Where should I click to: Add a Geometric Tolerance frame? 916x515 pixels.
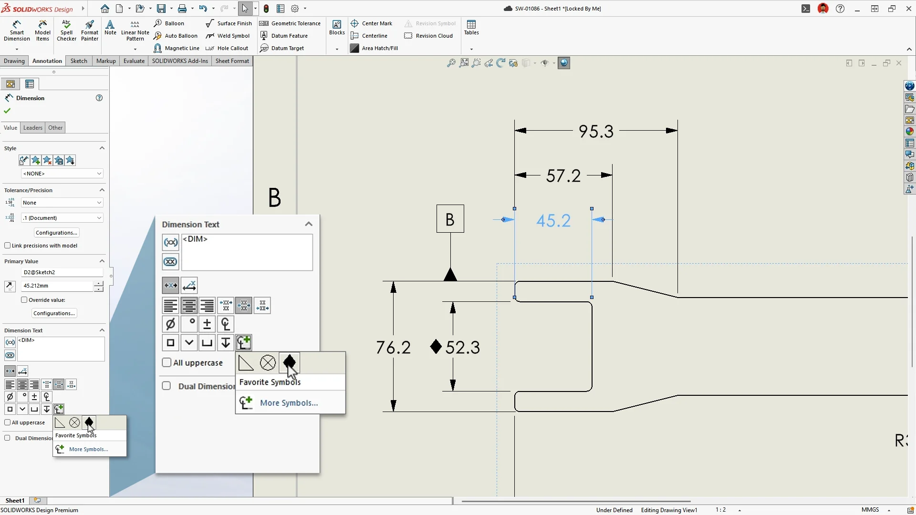(x=290, y=23)
